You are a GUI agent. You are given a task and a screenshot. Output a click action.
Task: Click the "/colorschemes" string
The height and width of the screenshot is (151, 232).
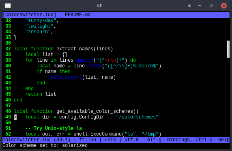137,117
